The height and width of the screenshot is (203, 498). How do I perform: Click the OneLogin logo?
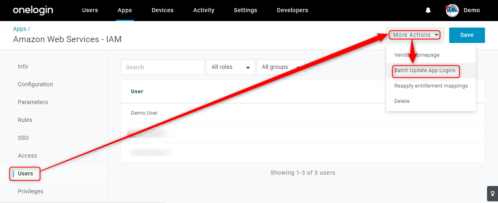coord(33,10)
